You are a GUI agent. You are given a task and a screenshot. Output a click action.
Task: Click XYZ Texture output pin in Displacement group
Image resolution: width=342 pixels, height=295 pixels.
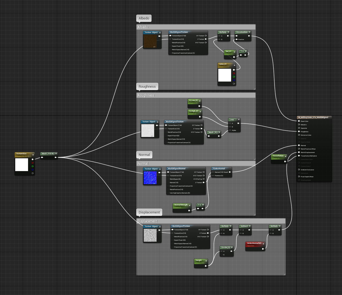pyautogui.click(x=208, y=237)
